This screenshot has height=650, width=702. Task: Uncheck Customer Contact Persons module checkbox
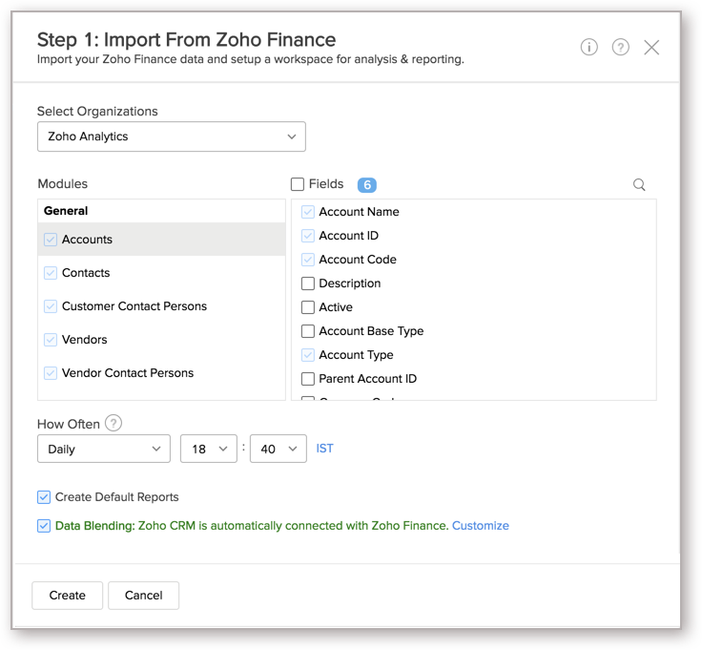coord(51,306)
